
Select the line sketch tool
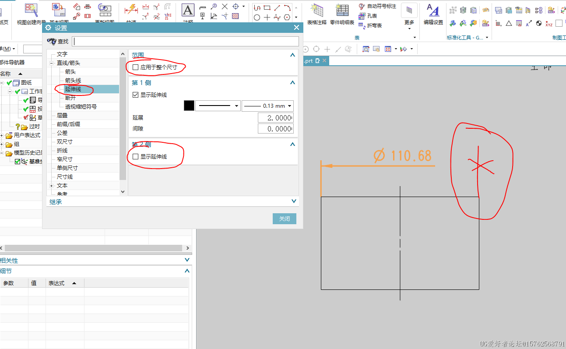coord(277,7)
